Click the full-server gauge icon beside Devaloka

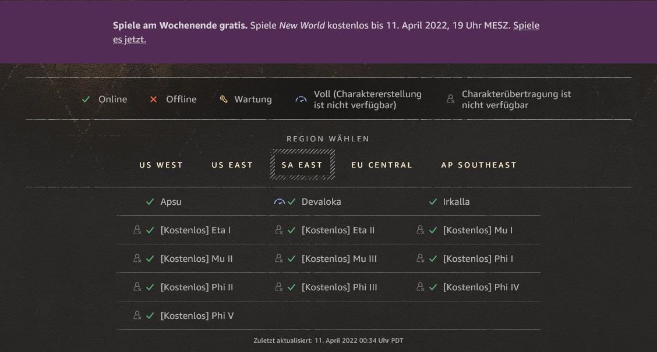point(279,202)
